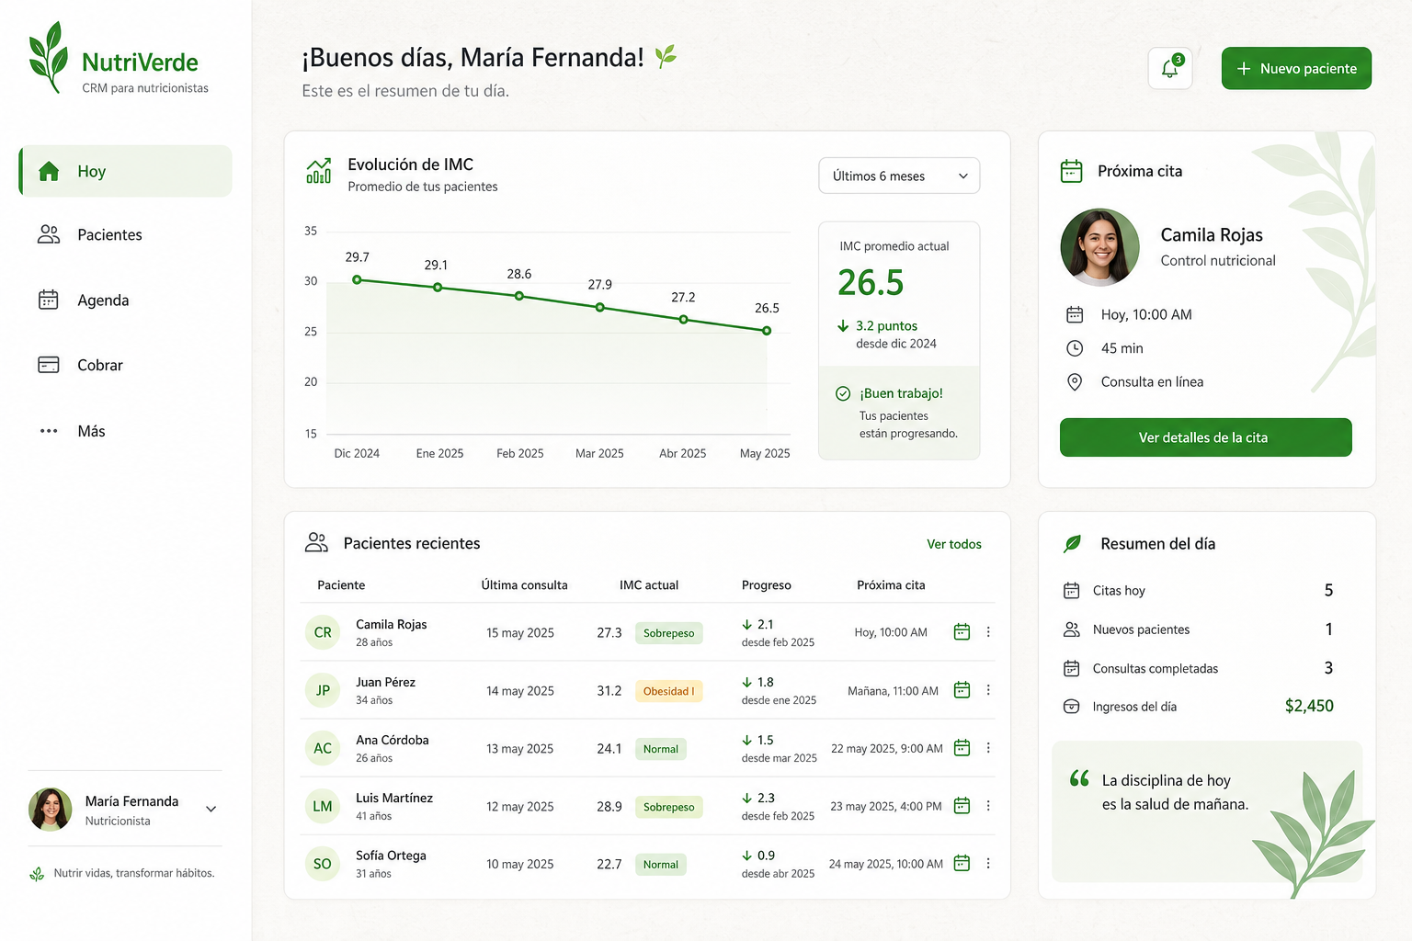Click Camila Rojas photo in Próxima cita

(1099, 247)
